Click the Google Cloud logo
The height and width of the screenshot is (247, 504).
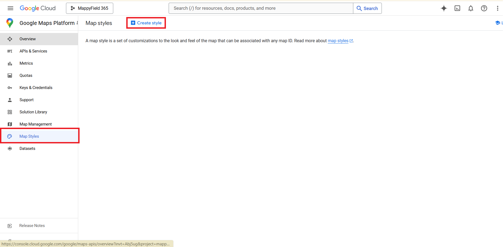(38, 8)
